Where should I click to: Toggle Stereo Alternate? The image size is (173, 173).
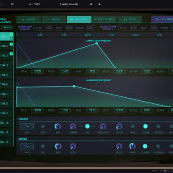pyautogui.click(x=158, y=146)
